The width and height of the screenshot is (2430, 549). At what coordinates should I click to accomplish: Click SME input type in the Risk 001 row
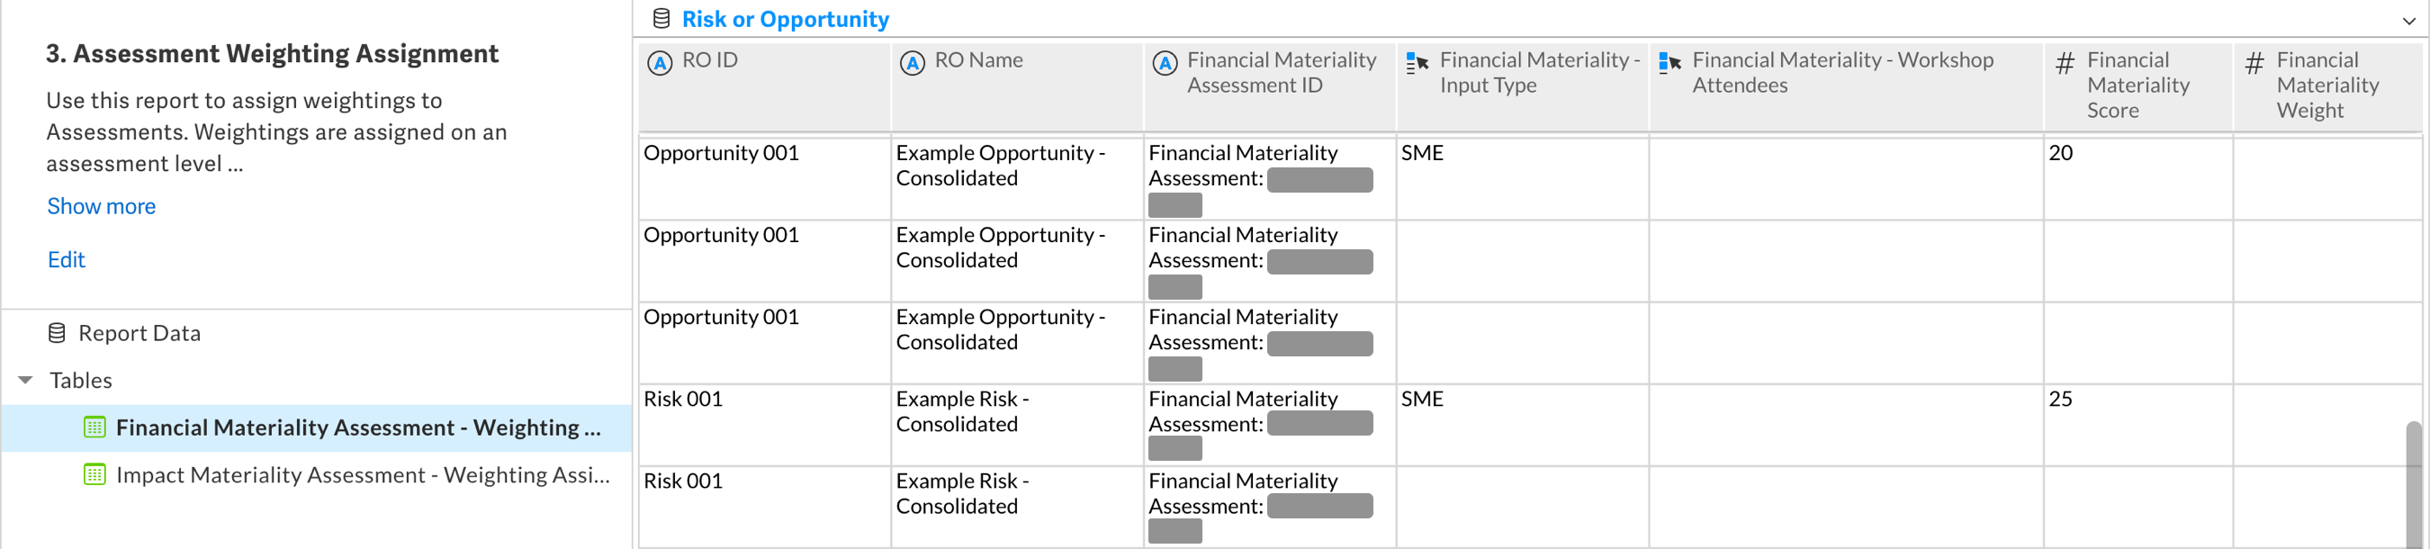point(1523,426)
